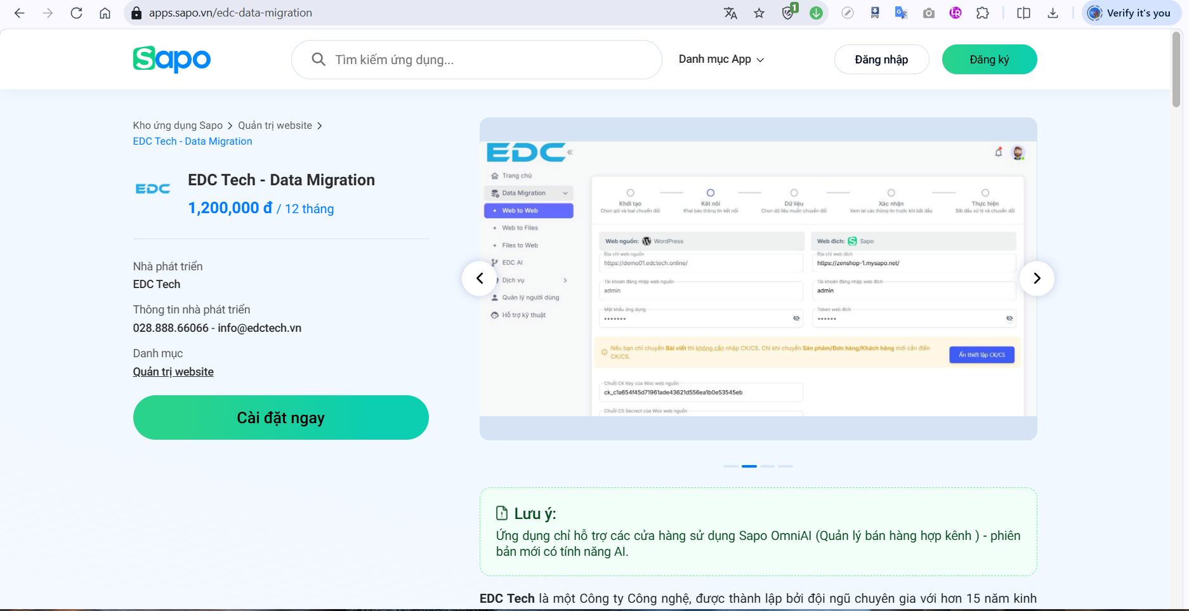The width and height of the screenshot is (1189, 611).
Task: Bookmark this page with the star icon
Action: 759,13
